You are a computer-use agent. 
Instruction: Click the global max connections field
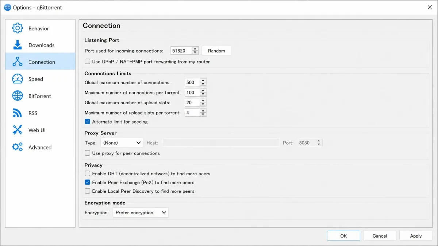(192, 82)
